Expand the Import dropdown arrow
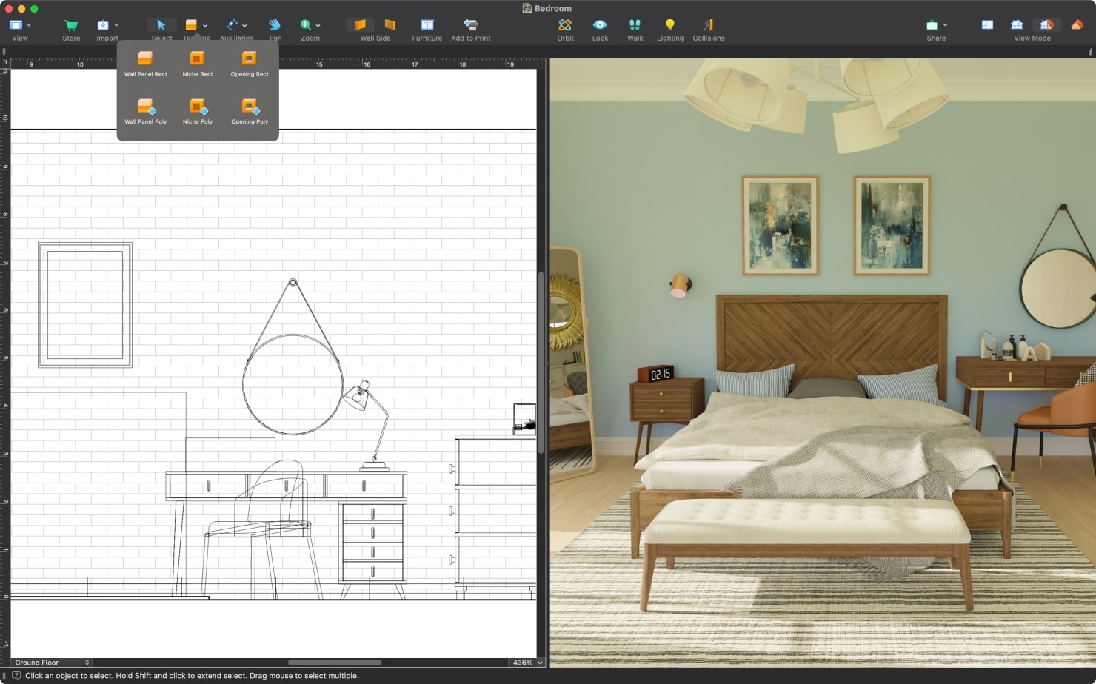This screenshot has height=684, width=1096. tap(116, 25)
